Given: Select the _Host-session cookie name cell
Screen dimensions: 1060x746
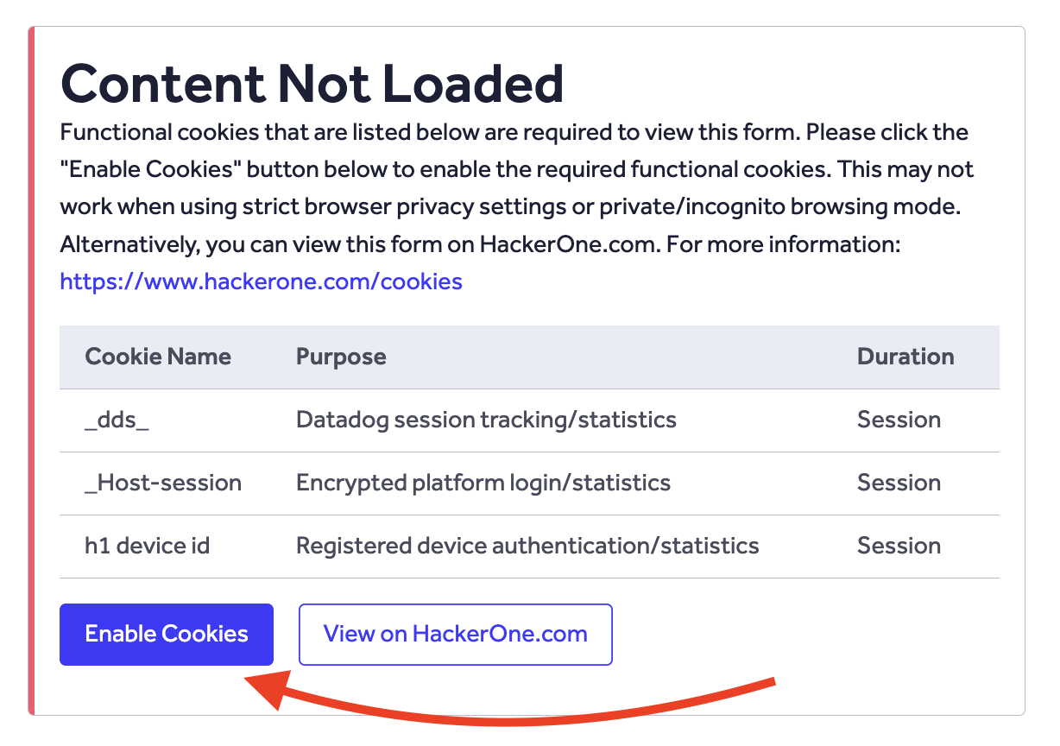Looking at the screenshot, I should tap(163, 483).
